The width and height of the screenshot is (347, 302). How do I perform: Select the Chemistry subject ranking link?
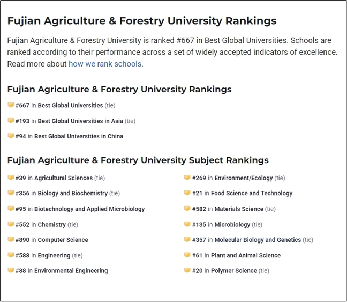point(51,225)
